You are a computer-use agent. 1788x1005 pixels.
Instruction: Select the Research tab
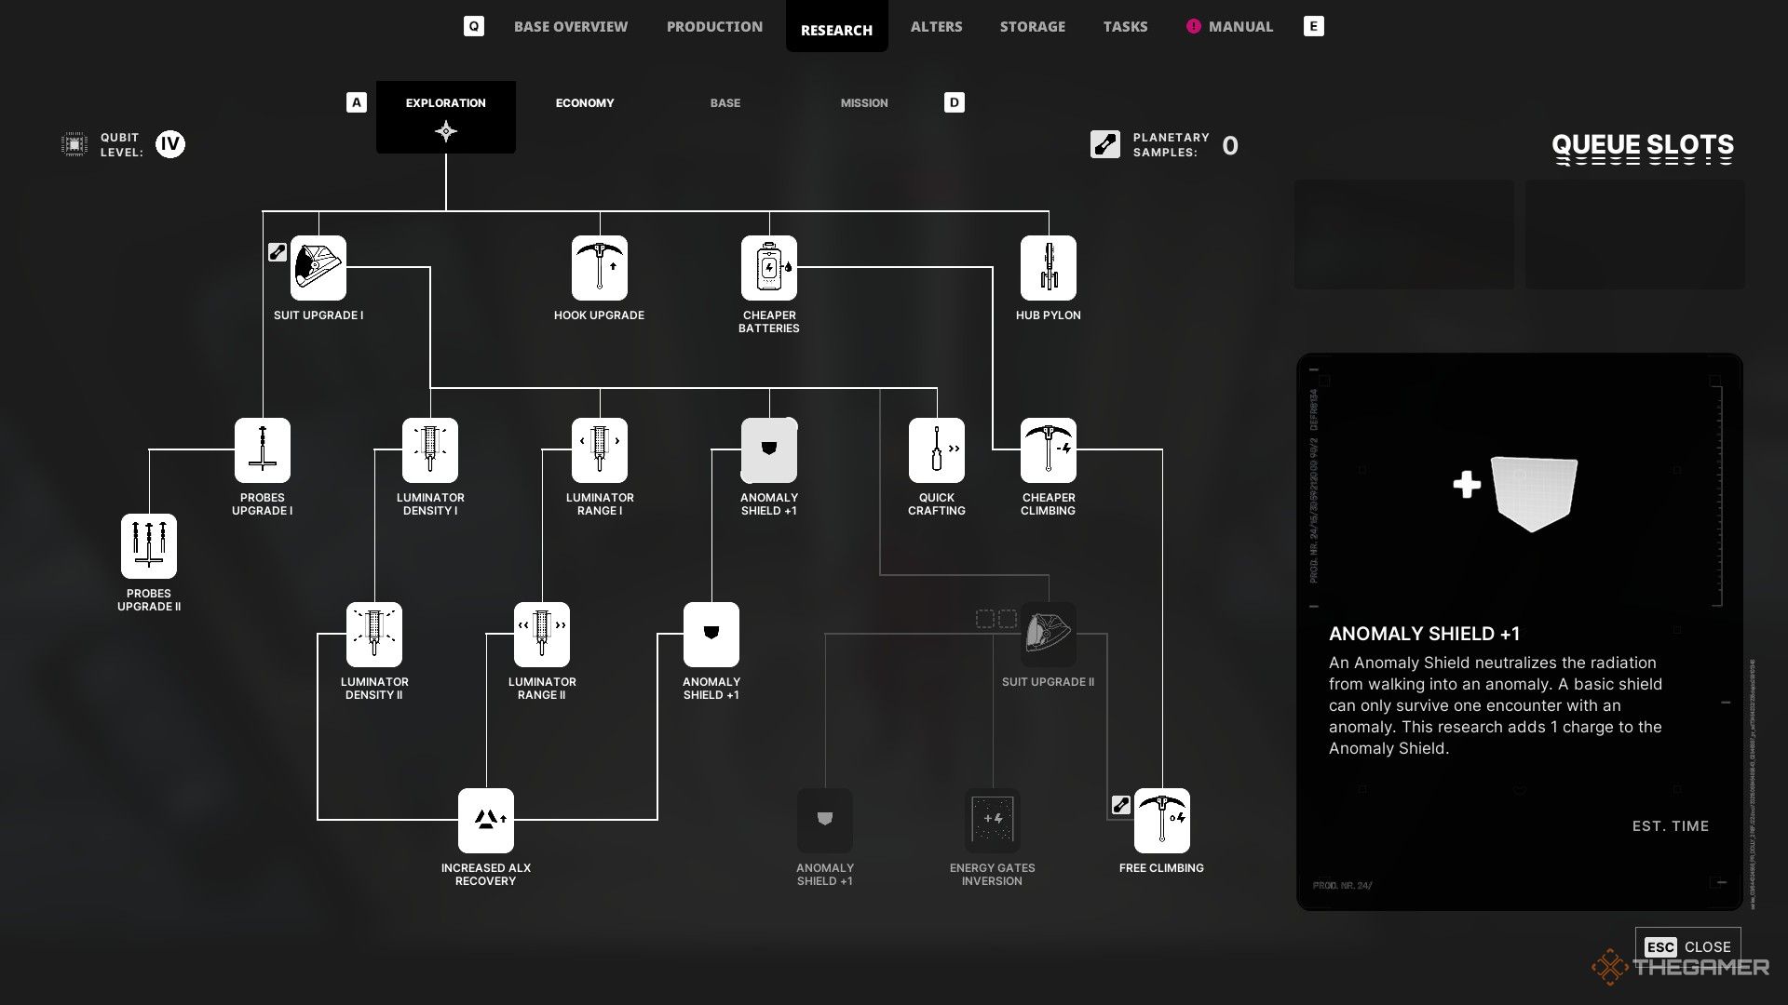coord(836,27)
